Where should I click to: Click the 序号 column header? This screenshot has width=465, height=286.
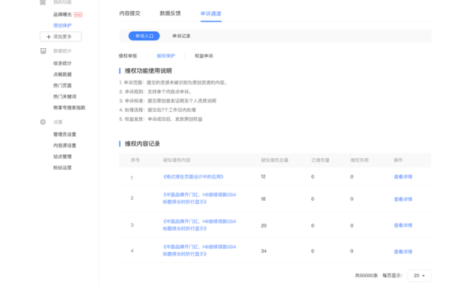pos(135,160)
